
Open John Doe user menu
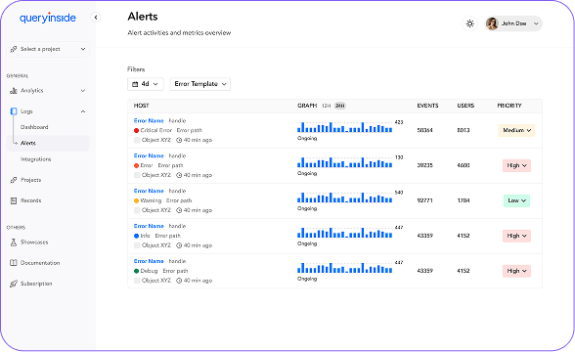tap(513, 23)
